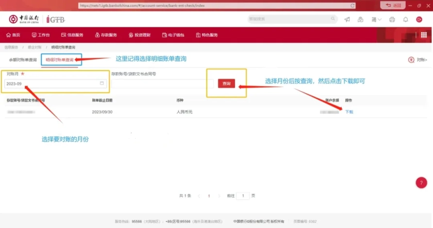Switch to 余额对账单查询 tab

[x=23, y=60]
